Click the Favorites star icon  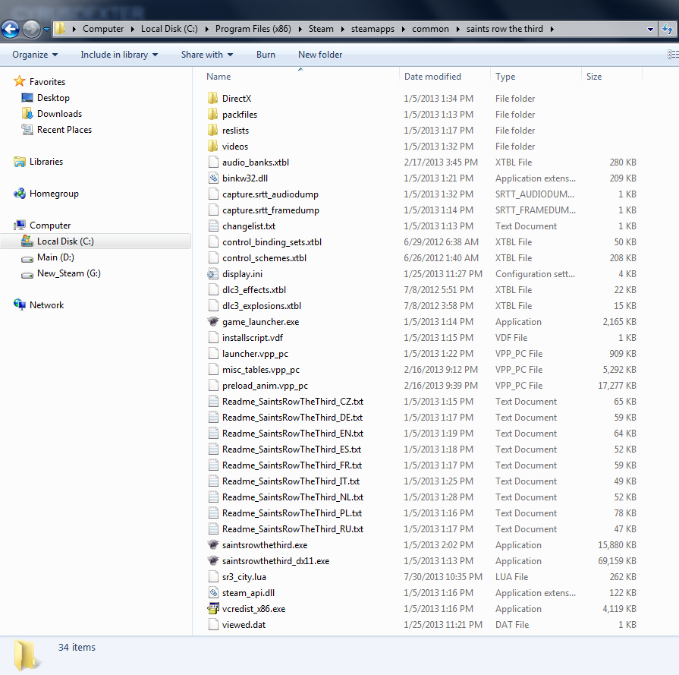[20, 81]
